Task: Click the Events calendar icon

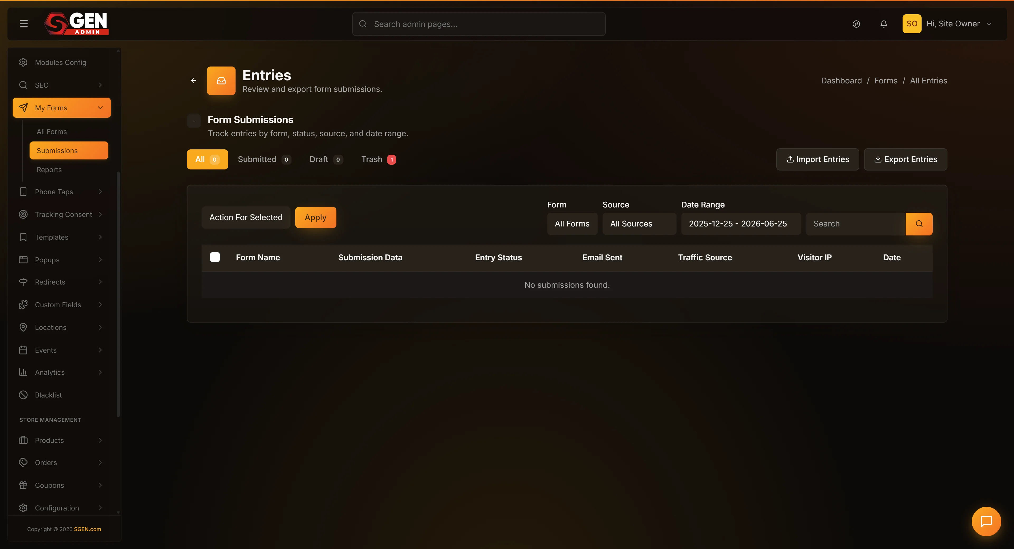Action: (x=23, y=350)
